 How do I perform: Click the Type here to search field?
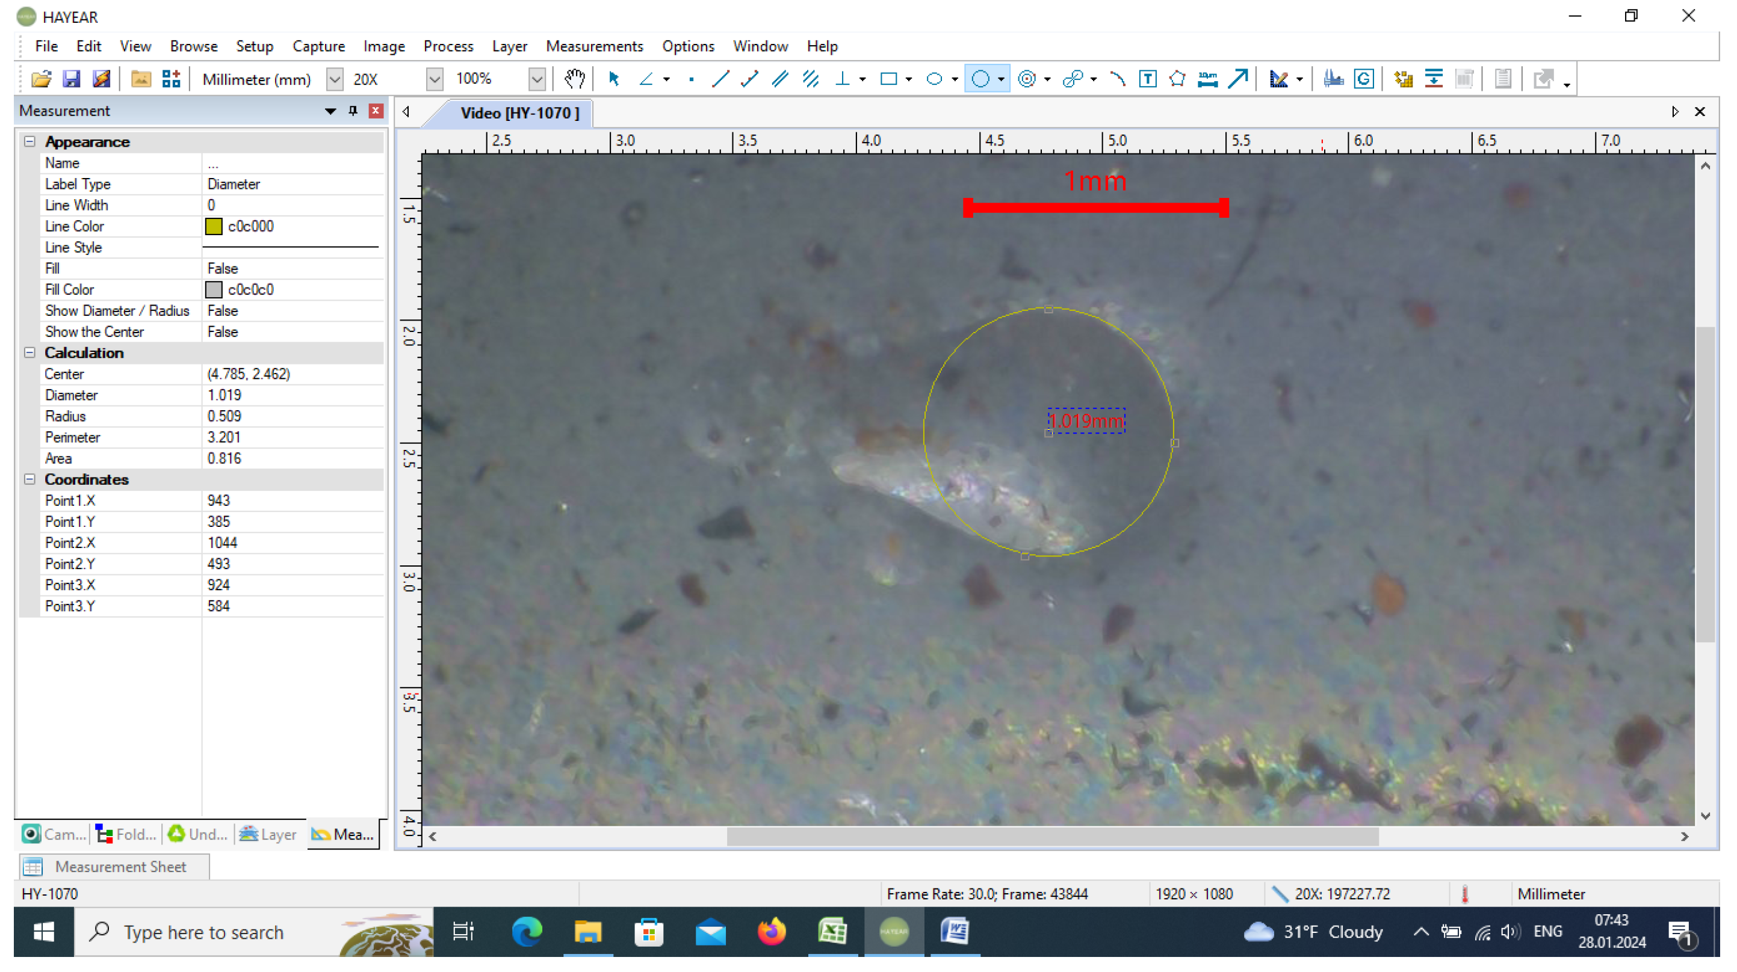(202, 932)
